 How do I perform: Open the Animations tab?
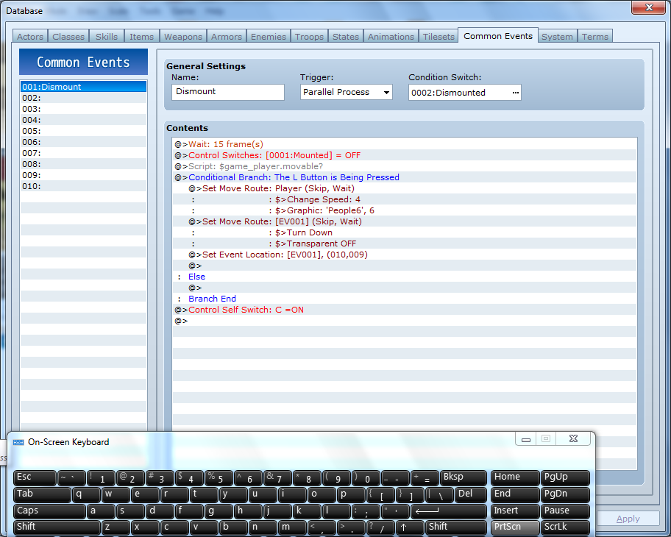[391, 36]
